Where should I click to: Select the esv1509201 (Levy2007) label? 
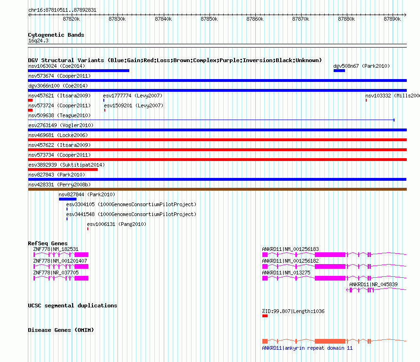(x=134, y=105)
